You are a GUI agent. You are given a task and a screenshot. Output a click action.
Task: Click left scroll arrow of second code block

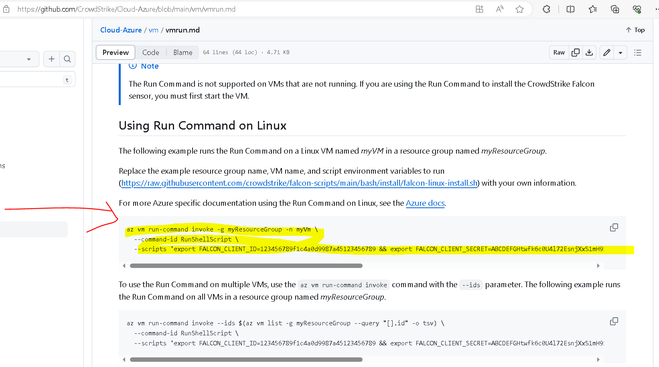[124, 359]
